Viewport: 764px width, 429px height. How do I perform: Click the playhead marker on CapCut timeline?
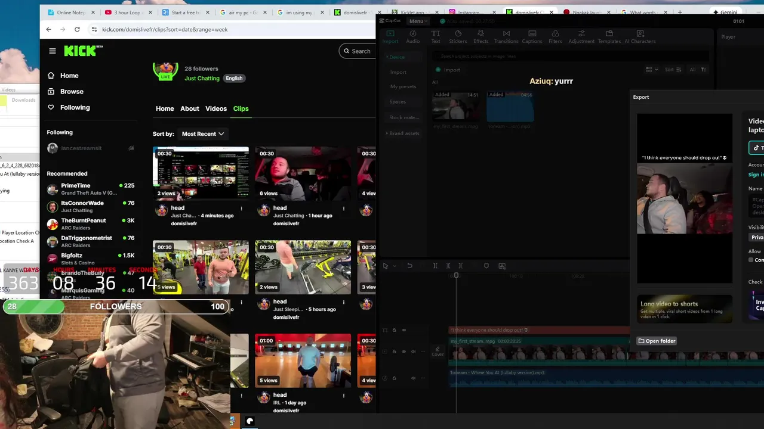[x=456, y=275]
